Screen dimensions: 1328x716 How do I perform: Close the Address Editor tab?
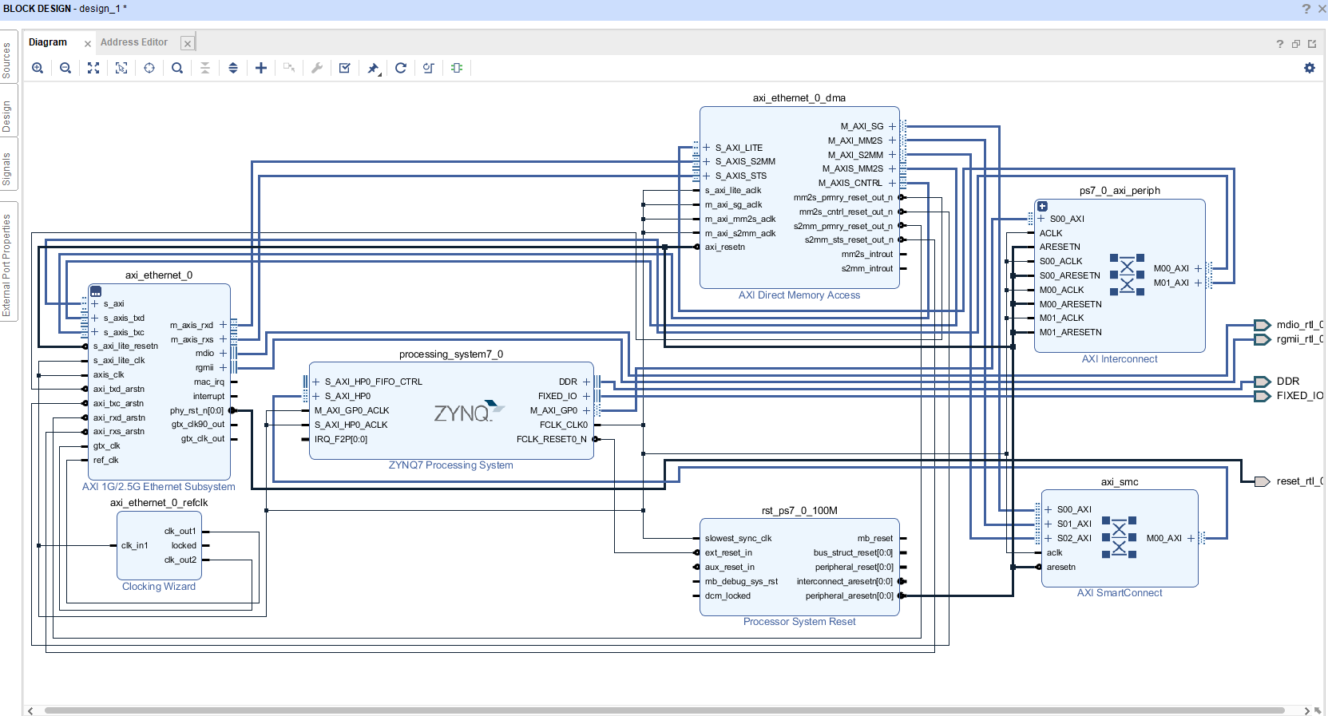pos(188,44)
